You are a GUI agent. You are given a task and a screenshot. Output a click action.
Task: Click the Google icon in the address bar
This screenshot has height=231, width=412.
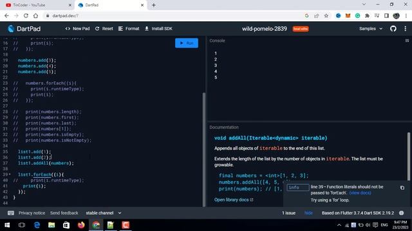tap(306, 15)
